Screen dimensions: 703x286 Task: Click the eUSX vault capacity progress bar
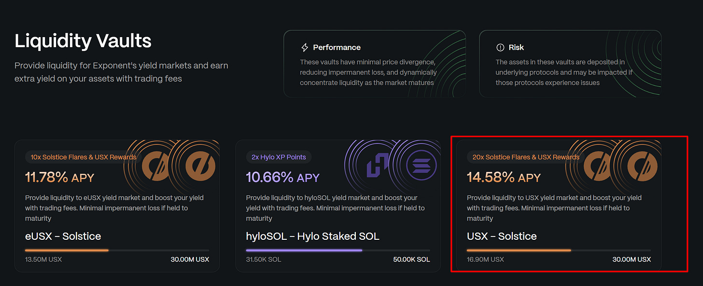117,250
